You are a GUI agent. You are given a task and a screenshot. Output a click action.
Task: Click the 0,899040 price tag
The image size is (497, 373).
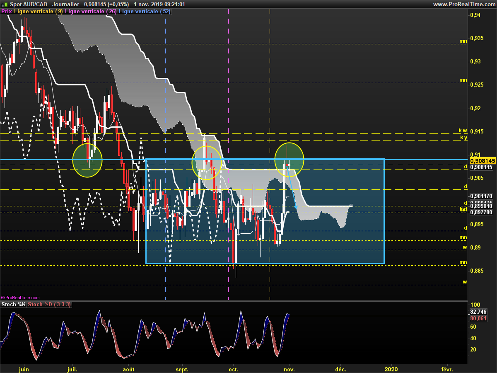click(x=481, y=206)
